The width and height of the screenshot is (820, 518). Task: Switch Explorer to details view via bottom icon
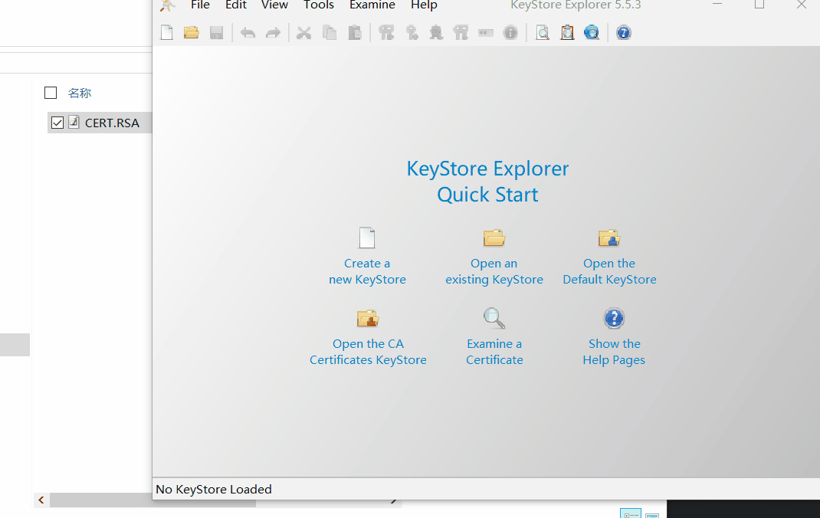point(630,514)
